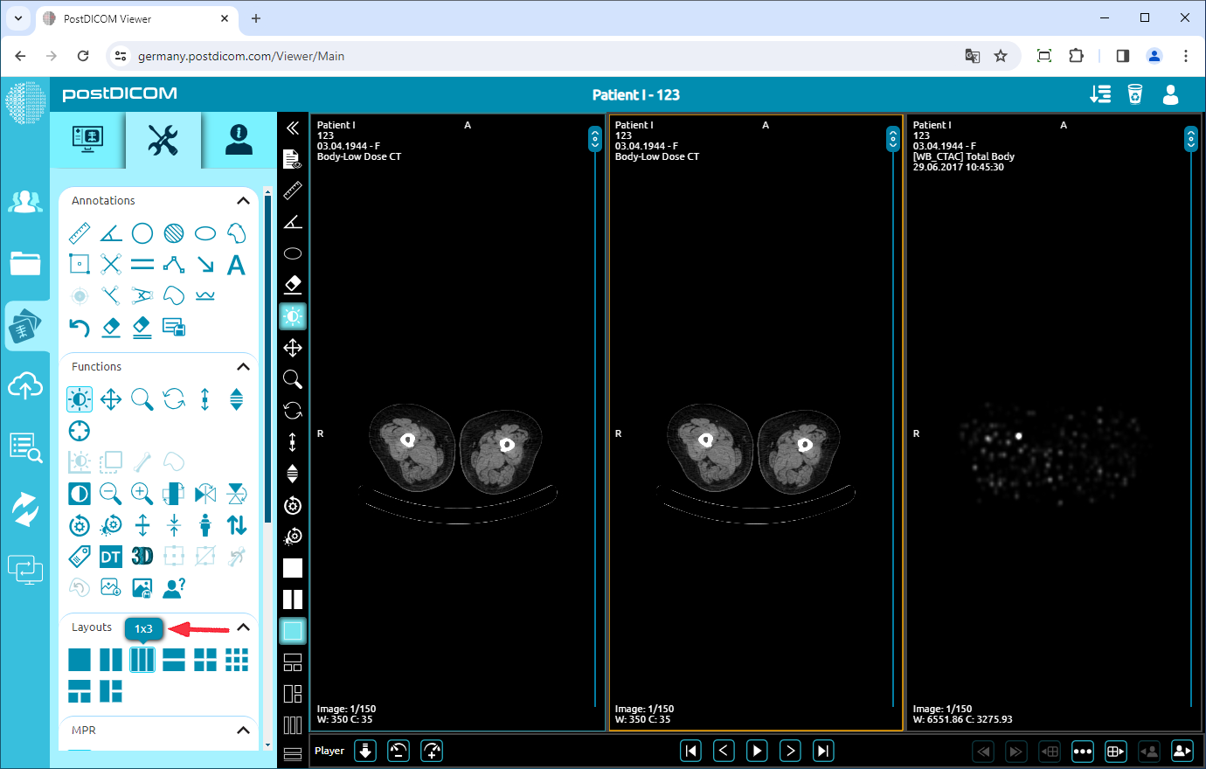The height and width of the screenshot is (769, 1206).
Task: Select the angle measurement tool
Action: [110, 232]
